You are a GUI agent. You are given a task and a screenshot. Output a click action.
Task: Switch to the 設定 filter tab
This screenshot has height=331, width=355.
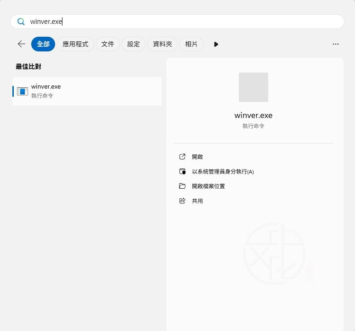coord(133,44)
